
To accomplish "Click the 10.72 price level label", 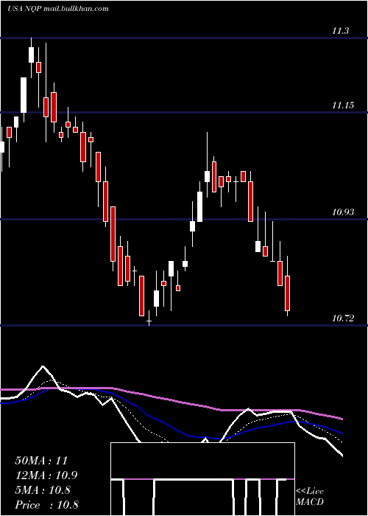I will click(x=343, y=318).
